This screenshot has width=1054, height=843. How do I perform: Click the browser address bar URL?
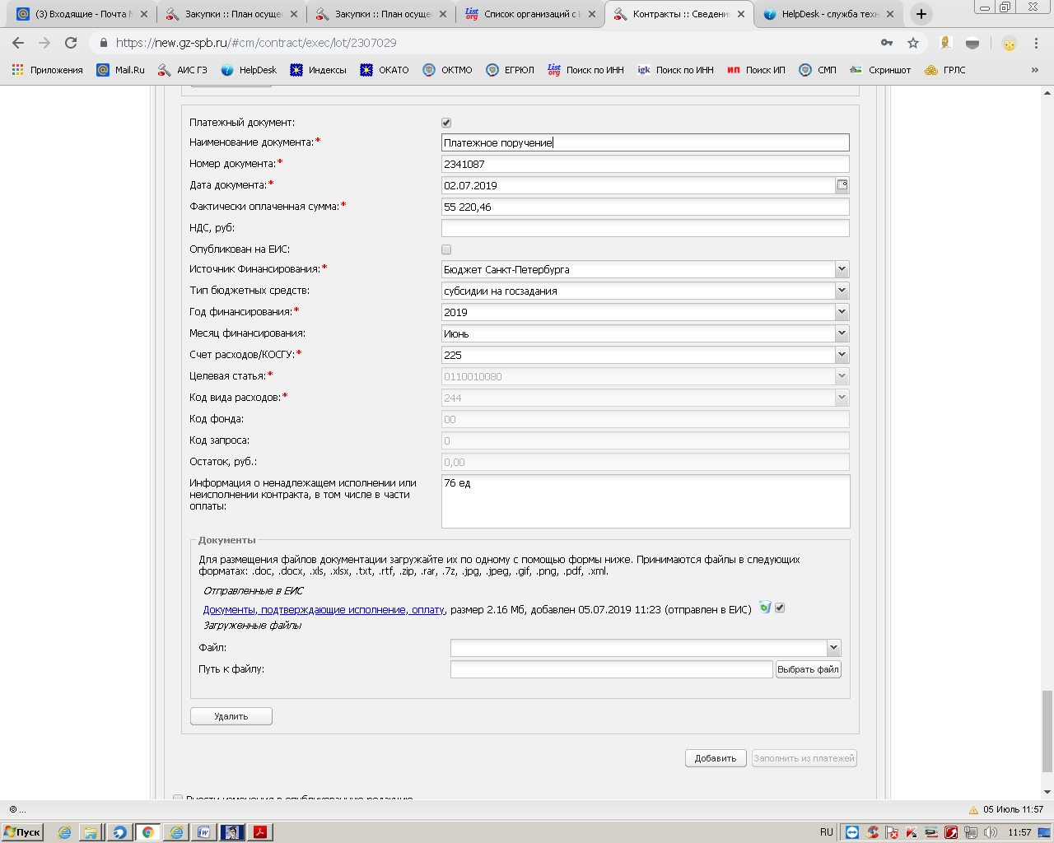point(256,43)
